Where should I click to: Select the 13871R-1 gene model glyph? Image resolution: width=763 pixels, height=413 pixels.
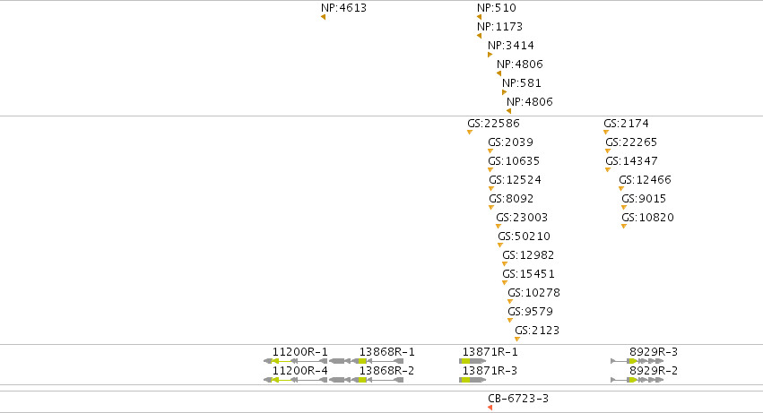pos(473,361)
